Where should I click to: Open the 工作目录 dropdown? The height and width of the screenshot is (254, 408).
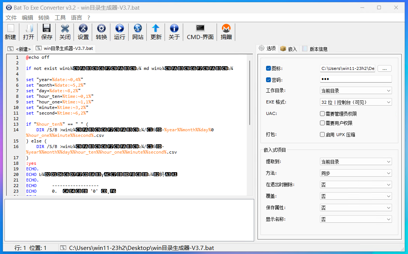pyautogui.click(x=356, y=91)
